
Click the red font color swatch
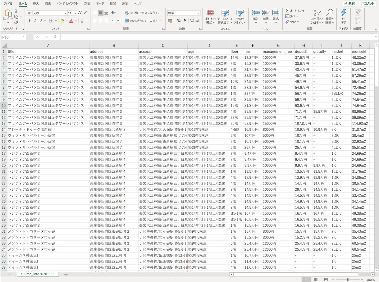coord(71,21)
